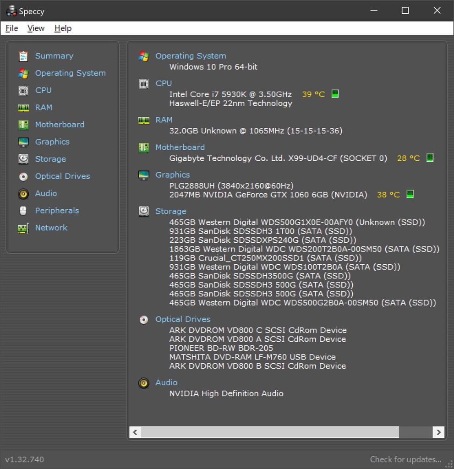This screenshot has width=454, height=469.
Task: Click MATSHITA DVD-RAM LF-M760 USB Device entry
Action: click(252, 357)
